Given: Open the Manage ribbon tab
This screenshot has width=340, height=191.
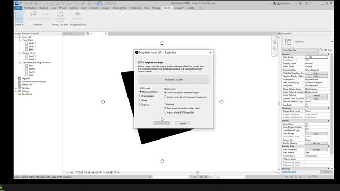Looking at the screenshot, I should pyautogui.click(x=156, y=8).
